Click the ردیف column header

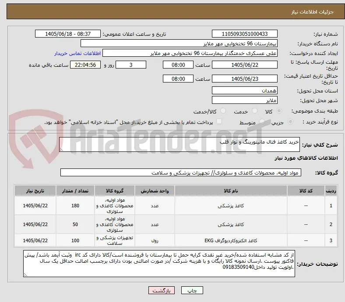click(x=331, y=191)
